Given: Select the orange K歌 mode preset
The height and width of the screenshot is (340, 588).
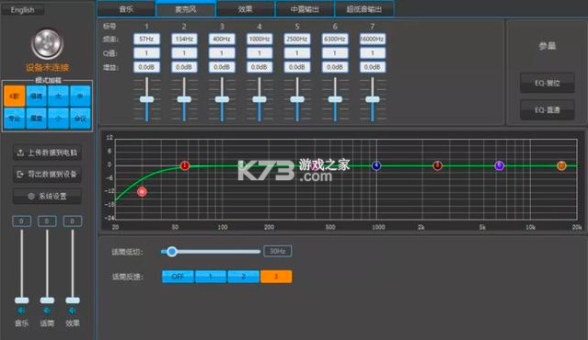Looking at the screenshot, I should tap(15, 96).
